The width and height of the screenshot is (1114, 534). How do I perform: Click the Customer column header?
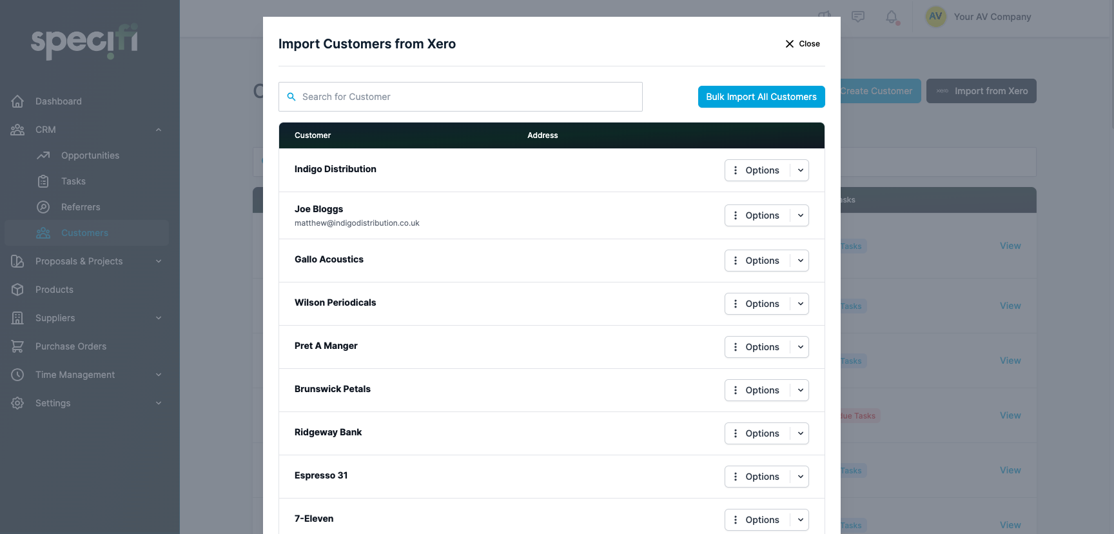313,135
